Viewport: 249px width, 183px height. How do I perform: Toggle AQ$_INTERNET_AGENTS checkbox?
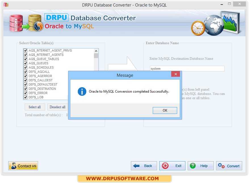tap(25, 55)
